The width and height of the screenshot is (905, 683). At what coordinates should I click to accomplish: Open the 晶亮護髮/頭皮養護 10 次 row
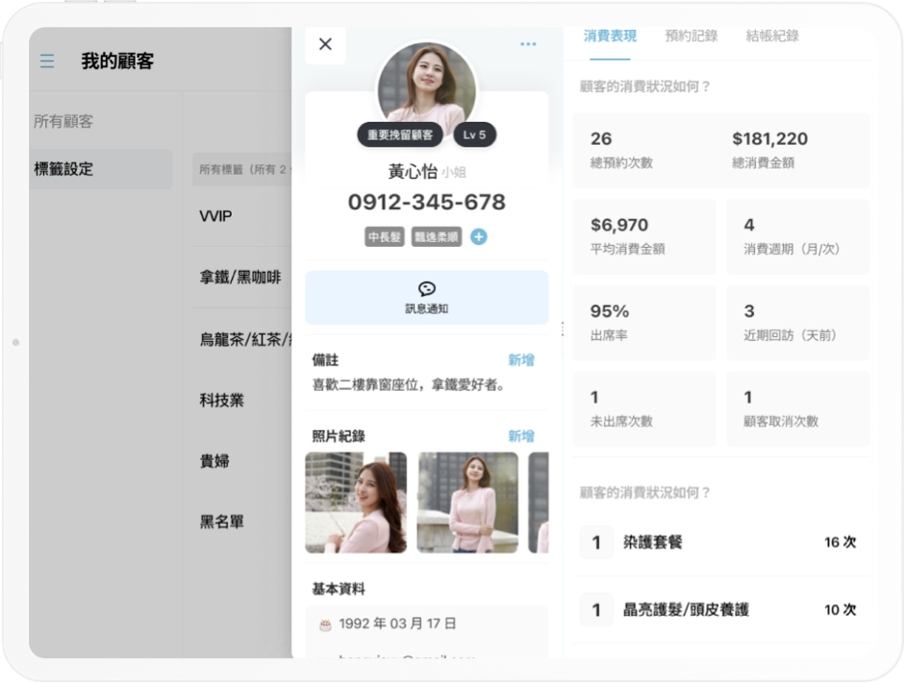pyautogui.click(x=721, y=610)
